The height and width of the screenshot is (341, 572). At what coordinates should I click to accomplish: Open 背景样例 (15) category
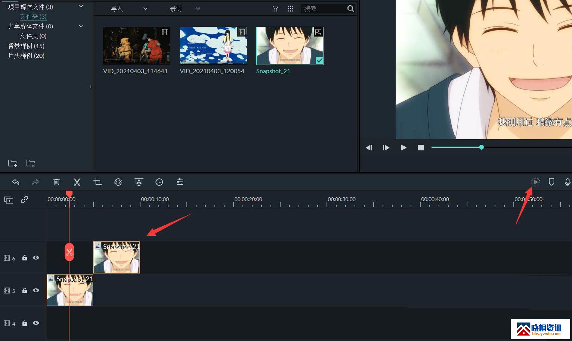click(x=26, y=46)
